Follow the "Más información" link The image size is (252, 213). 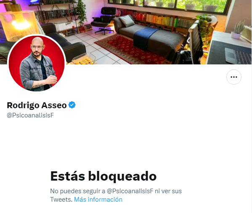click(x=98, y=200)
